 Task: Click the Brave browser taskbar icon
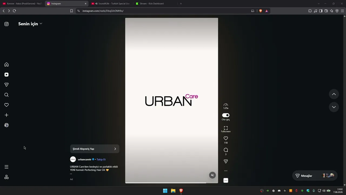coord(181,191)
